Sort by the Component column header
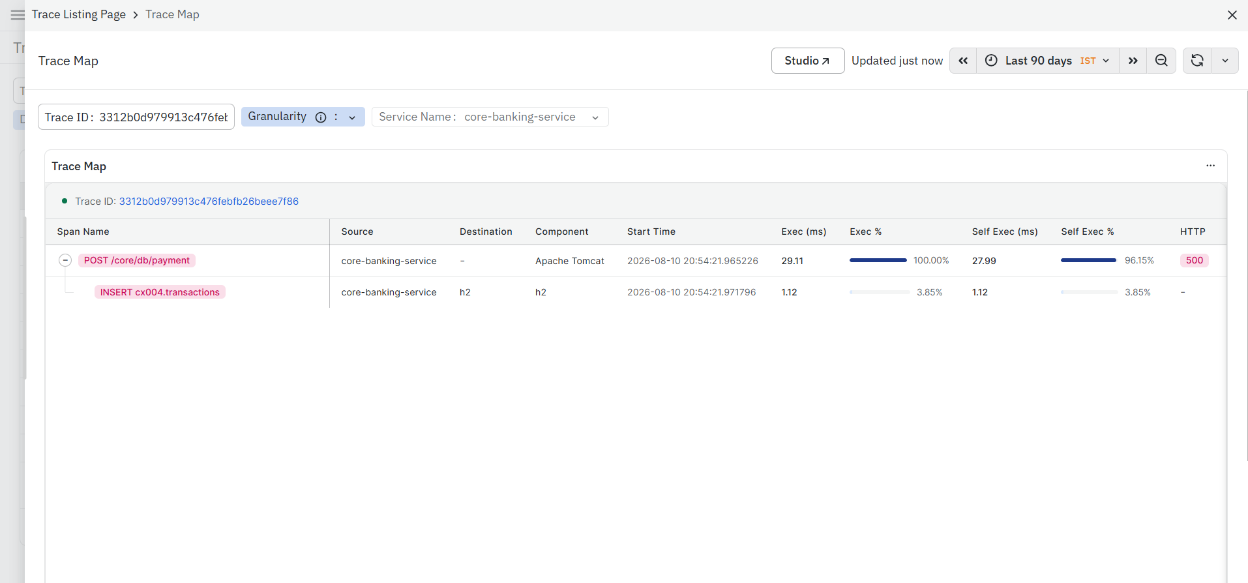 [561, 232]
